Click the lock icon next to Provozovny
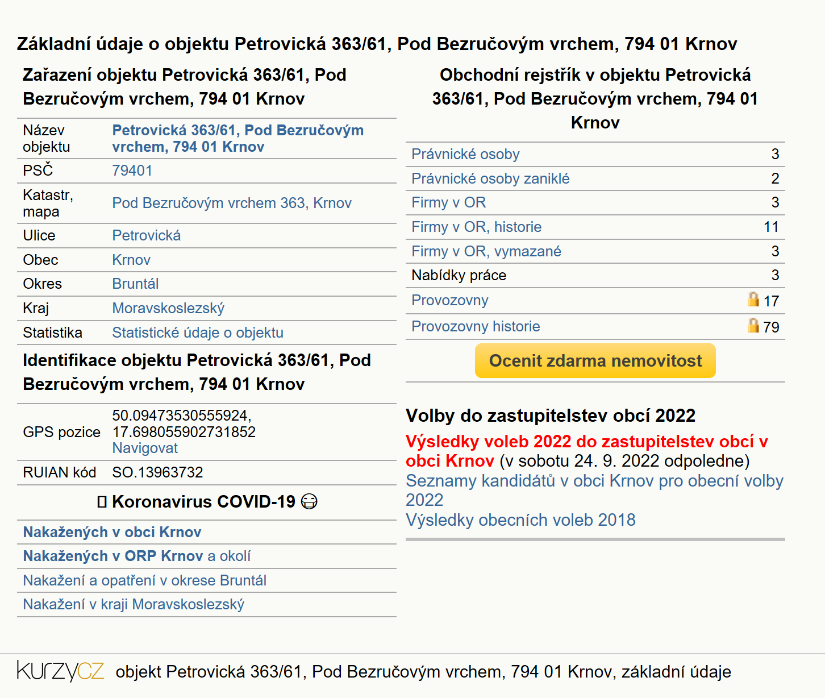 (753, 299)
